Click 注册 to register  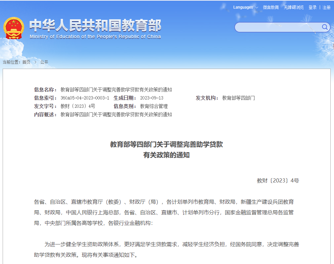326,7
